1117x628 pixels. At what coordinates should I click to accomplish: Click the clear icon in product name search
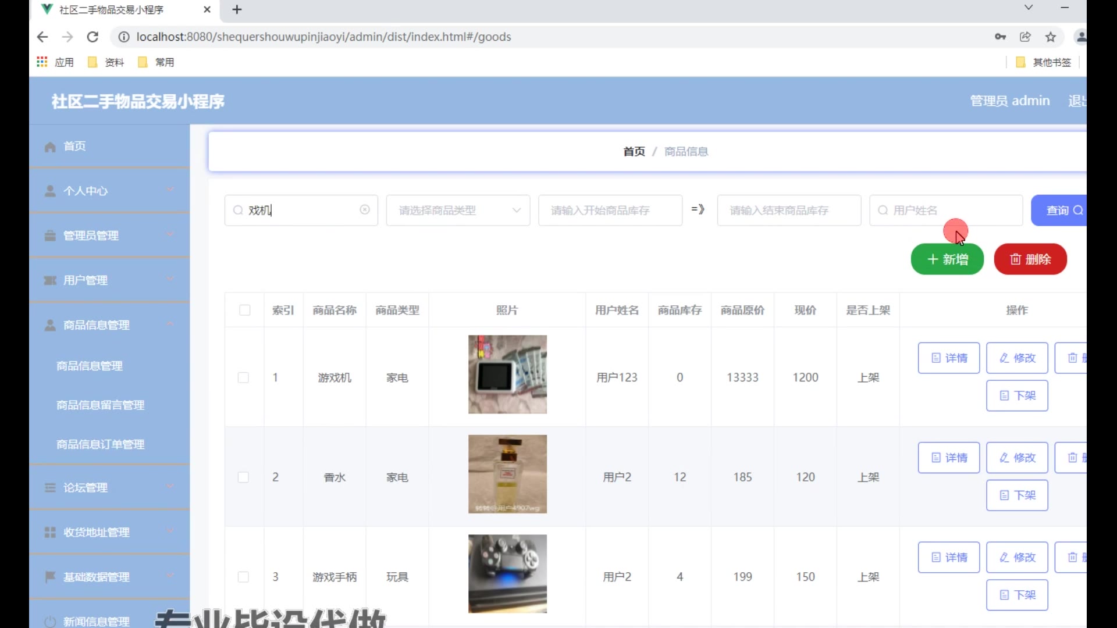(x=365, y=210)
